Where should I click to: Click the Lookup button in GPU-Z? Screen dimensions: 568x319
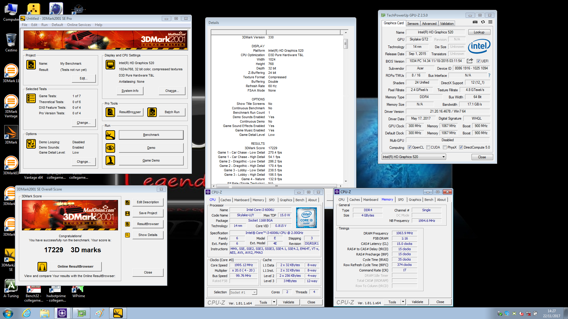coord(479,32)
